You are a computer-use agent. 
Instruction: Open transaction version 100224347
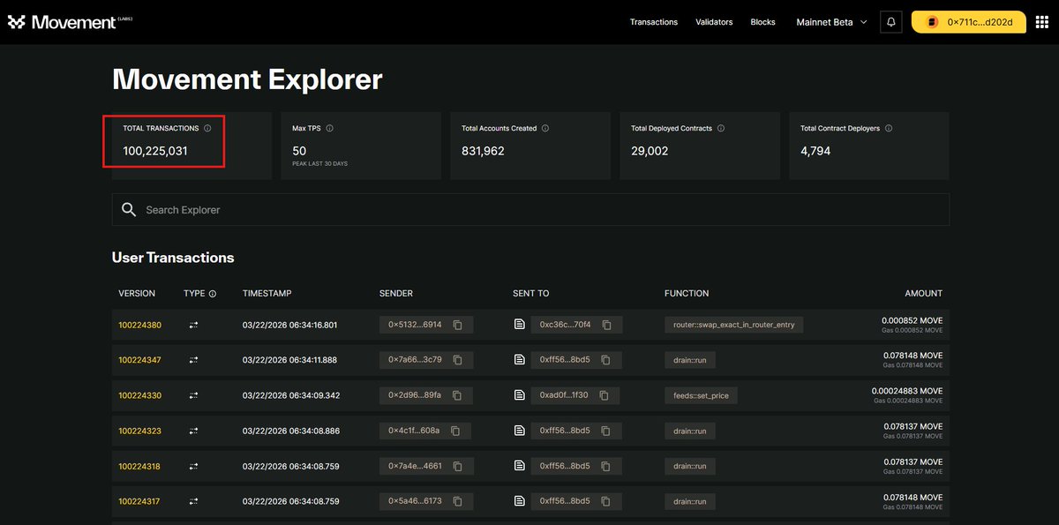139,360
